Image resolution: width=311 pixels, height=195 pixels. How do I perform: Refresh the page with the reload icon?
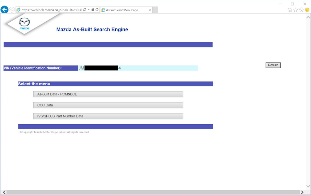[x=97, y=10]
